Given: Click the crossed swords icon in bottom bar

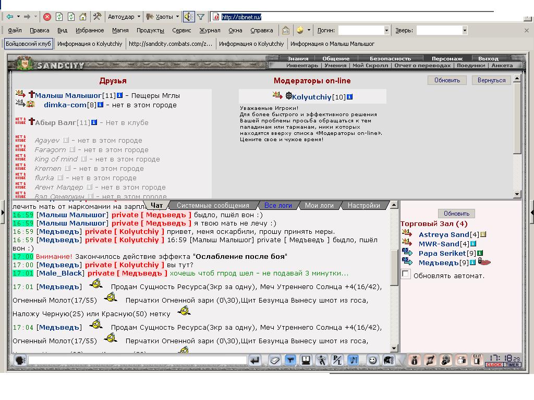Looking at the screenshot, I should (430, 360).
